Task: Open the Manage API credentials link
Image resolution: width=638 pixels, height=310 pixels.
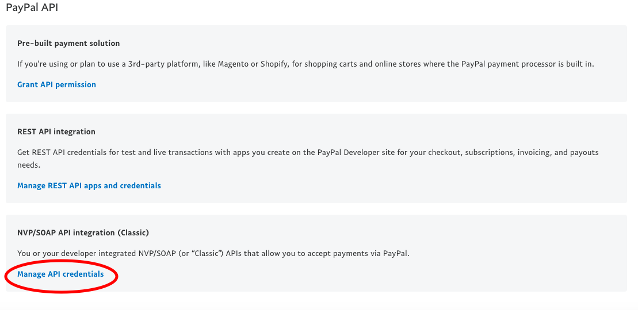Action: (x=60, y=274)
